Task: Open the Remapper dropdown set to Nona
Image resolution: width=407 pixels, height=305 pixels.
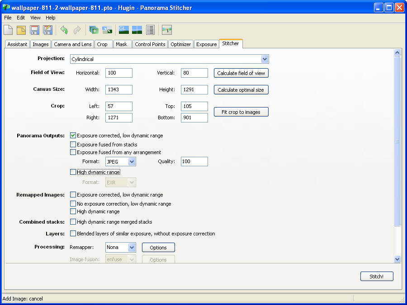Action: coord(132,248)
